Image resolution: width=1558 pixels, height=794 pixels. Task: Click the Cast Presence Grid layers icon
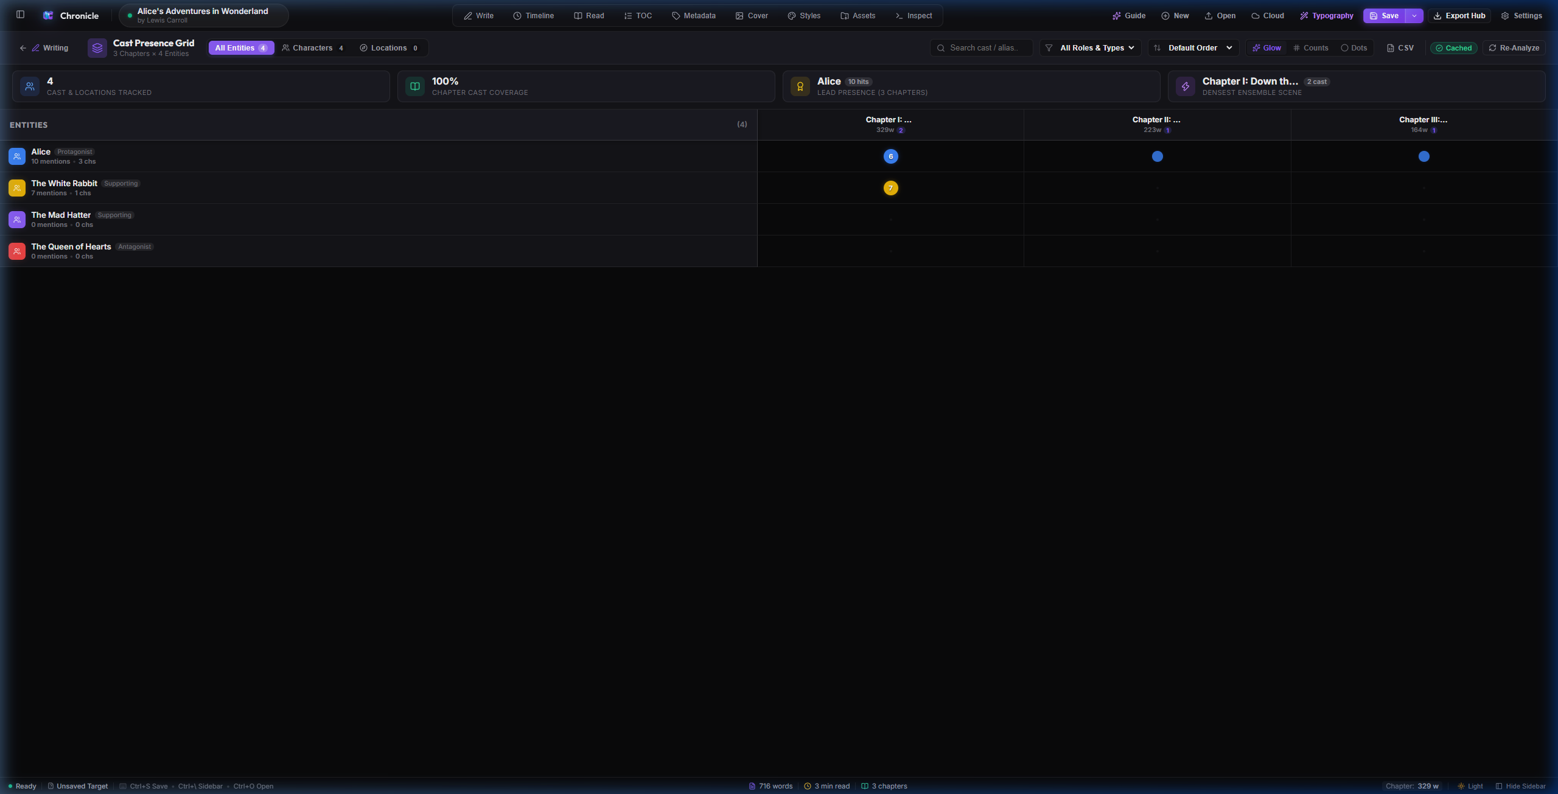pyautogui.click(x=97, y=47)
